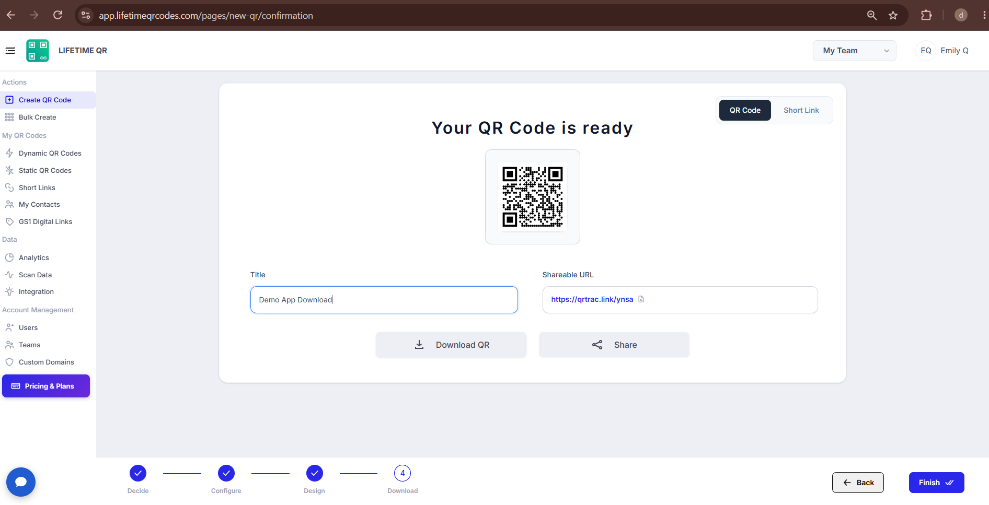The image size is (989, 505).
Task: Open Chrome profile avatar
Action: (x=961, y=15)
